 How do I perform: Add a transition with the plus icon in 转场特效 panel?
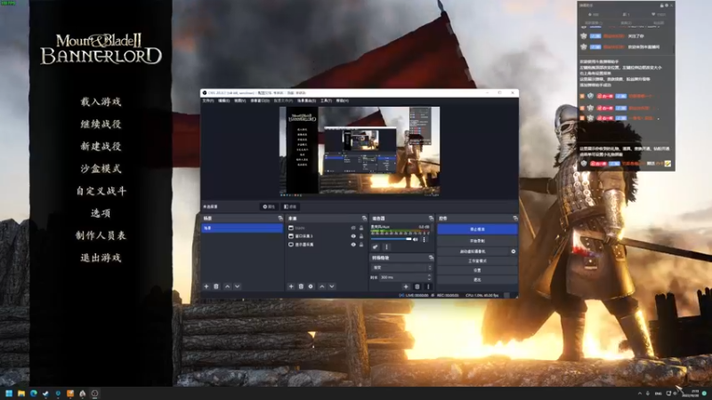point(406,286)
